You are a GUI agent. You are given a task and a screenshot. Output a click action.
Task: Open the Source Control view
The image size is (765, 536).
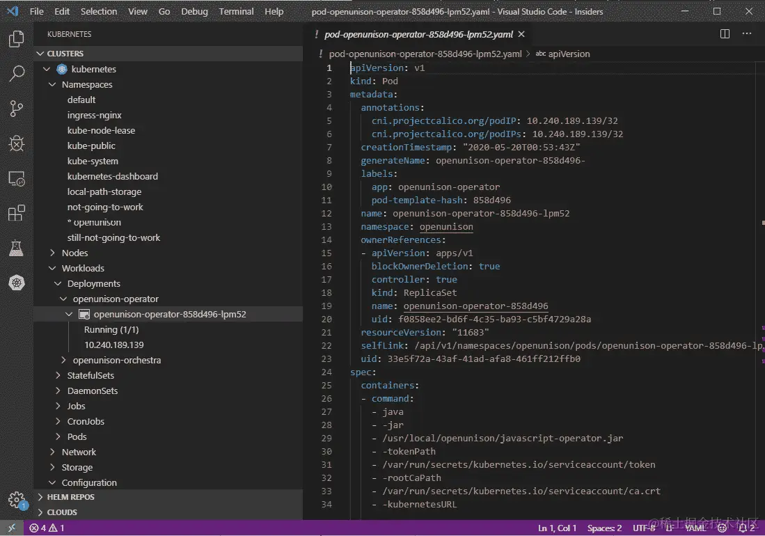point(16,108)
